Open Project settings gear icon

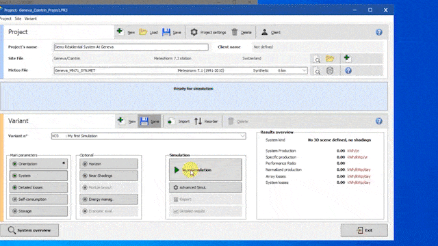[194, 32]
